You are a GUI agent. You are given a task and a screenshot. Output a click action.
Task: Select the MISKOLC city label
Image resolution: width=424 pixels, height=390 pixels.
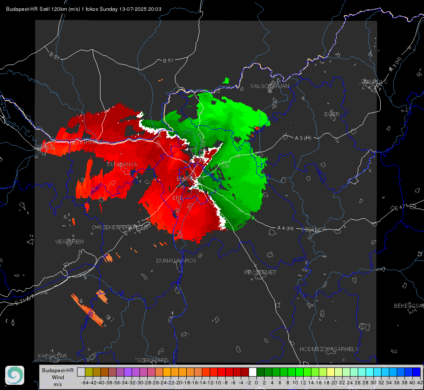375,81
